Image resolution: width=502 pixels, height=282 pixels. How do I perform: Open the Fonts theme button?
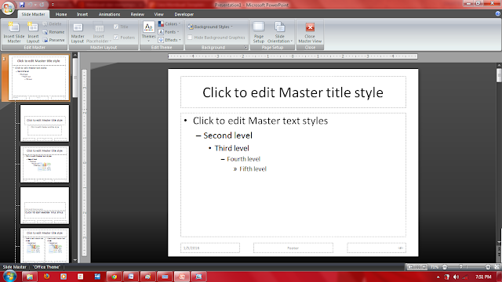[x=169, y=32]
